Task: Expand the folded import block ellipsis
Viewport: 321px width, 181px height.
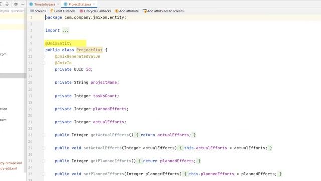Action: tap(66, 30)
